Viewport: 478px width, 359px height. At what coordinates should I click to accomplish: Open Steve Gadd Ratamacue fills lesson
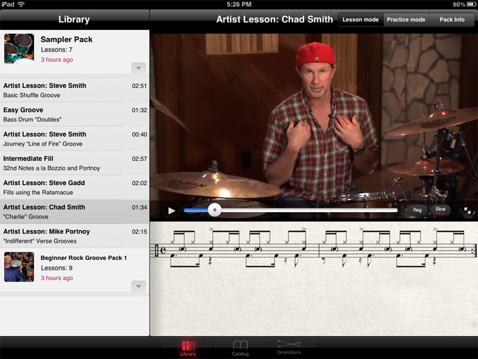tap(75, 188)
